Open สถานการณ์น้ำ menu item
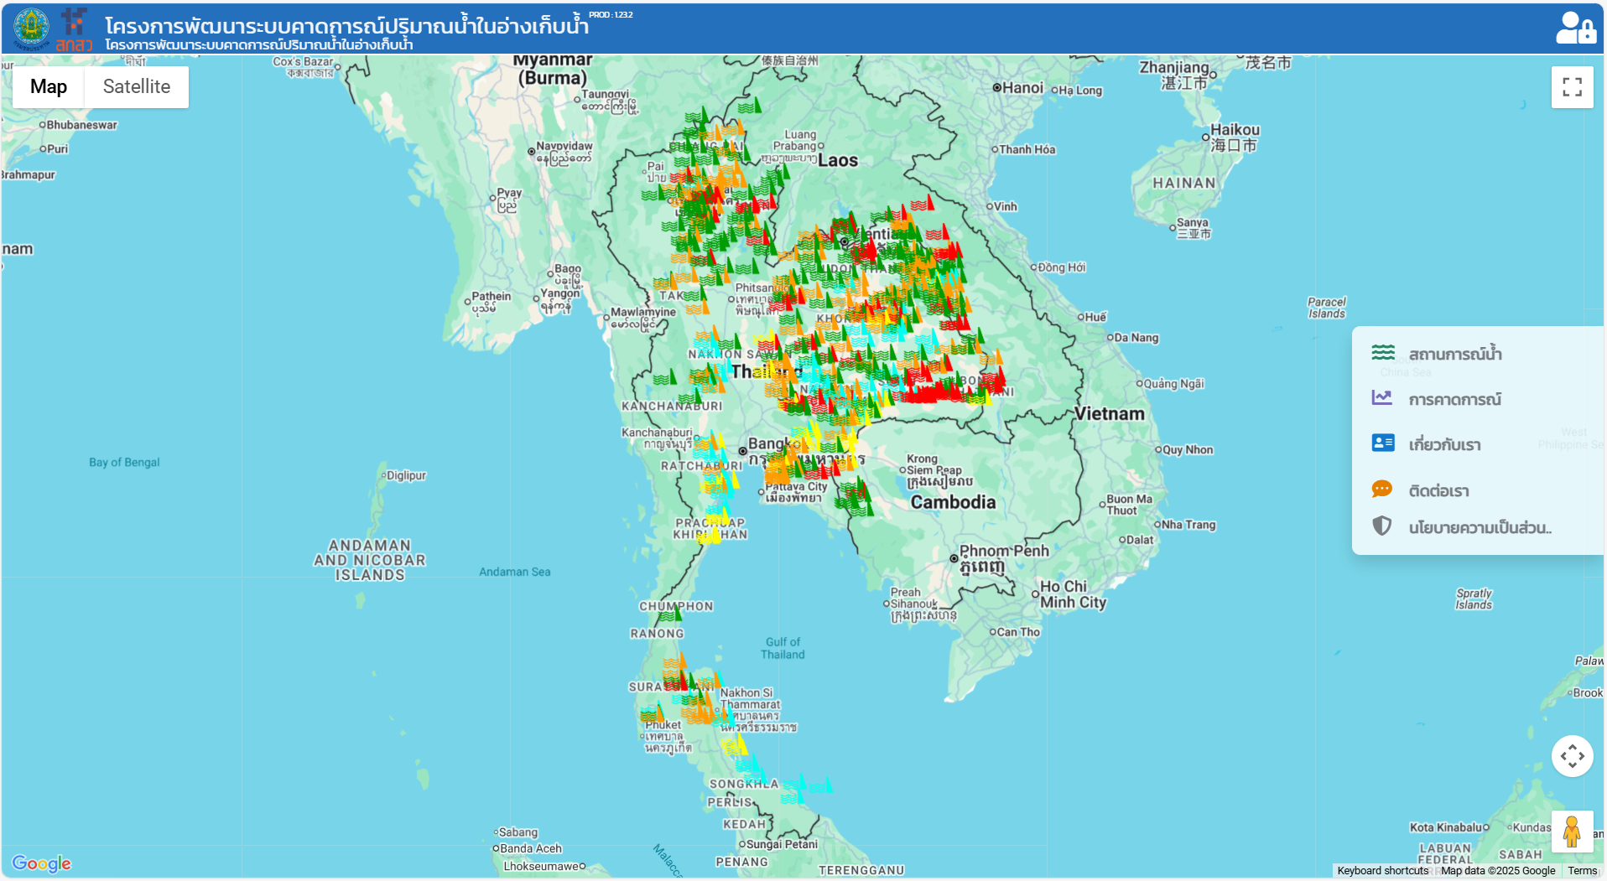Viewport: 1607px width, 881px height. 1455,354
